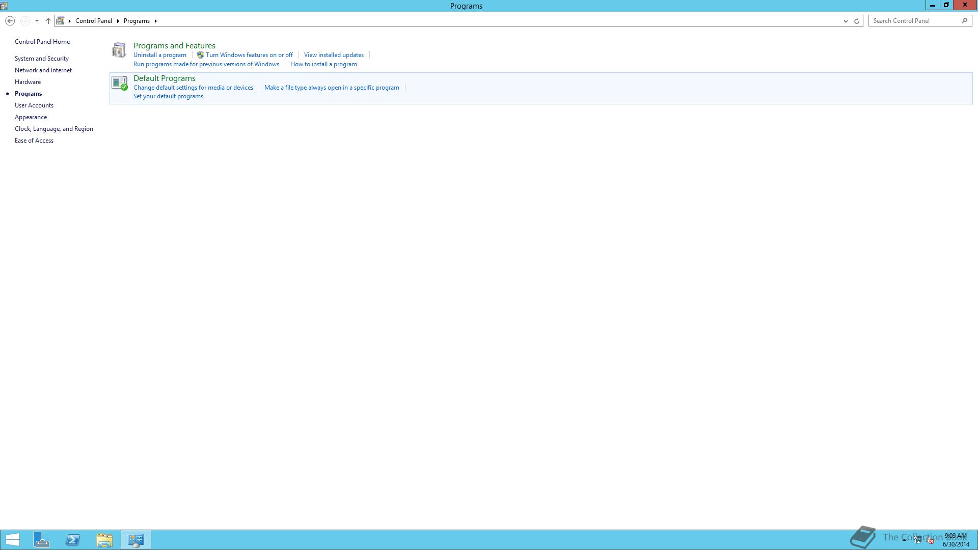Open Change default settings for media or devices
978x550 pixels.
pyautogui.click(x=193, y=88)
